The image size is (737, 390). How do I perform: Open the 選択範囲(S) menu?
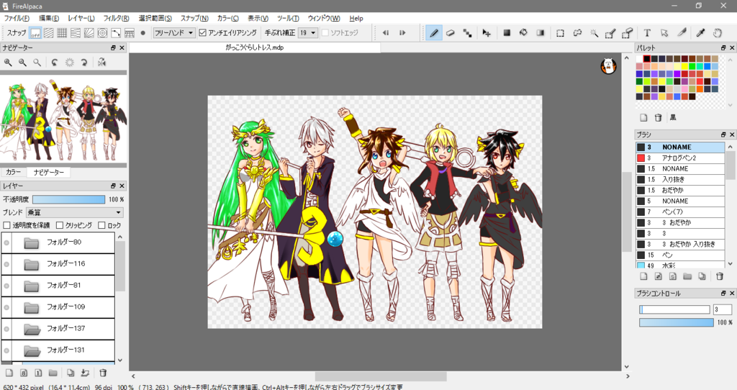pos(155,18)
